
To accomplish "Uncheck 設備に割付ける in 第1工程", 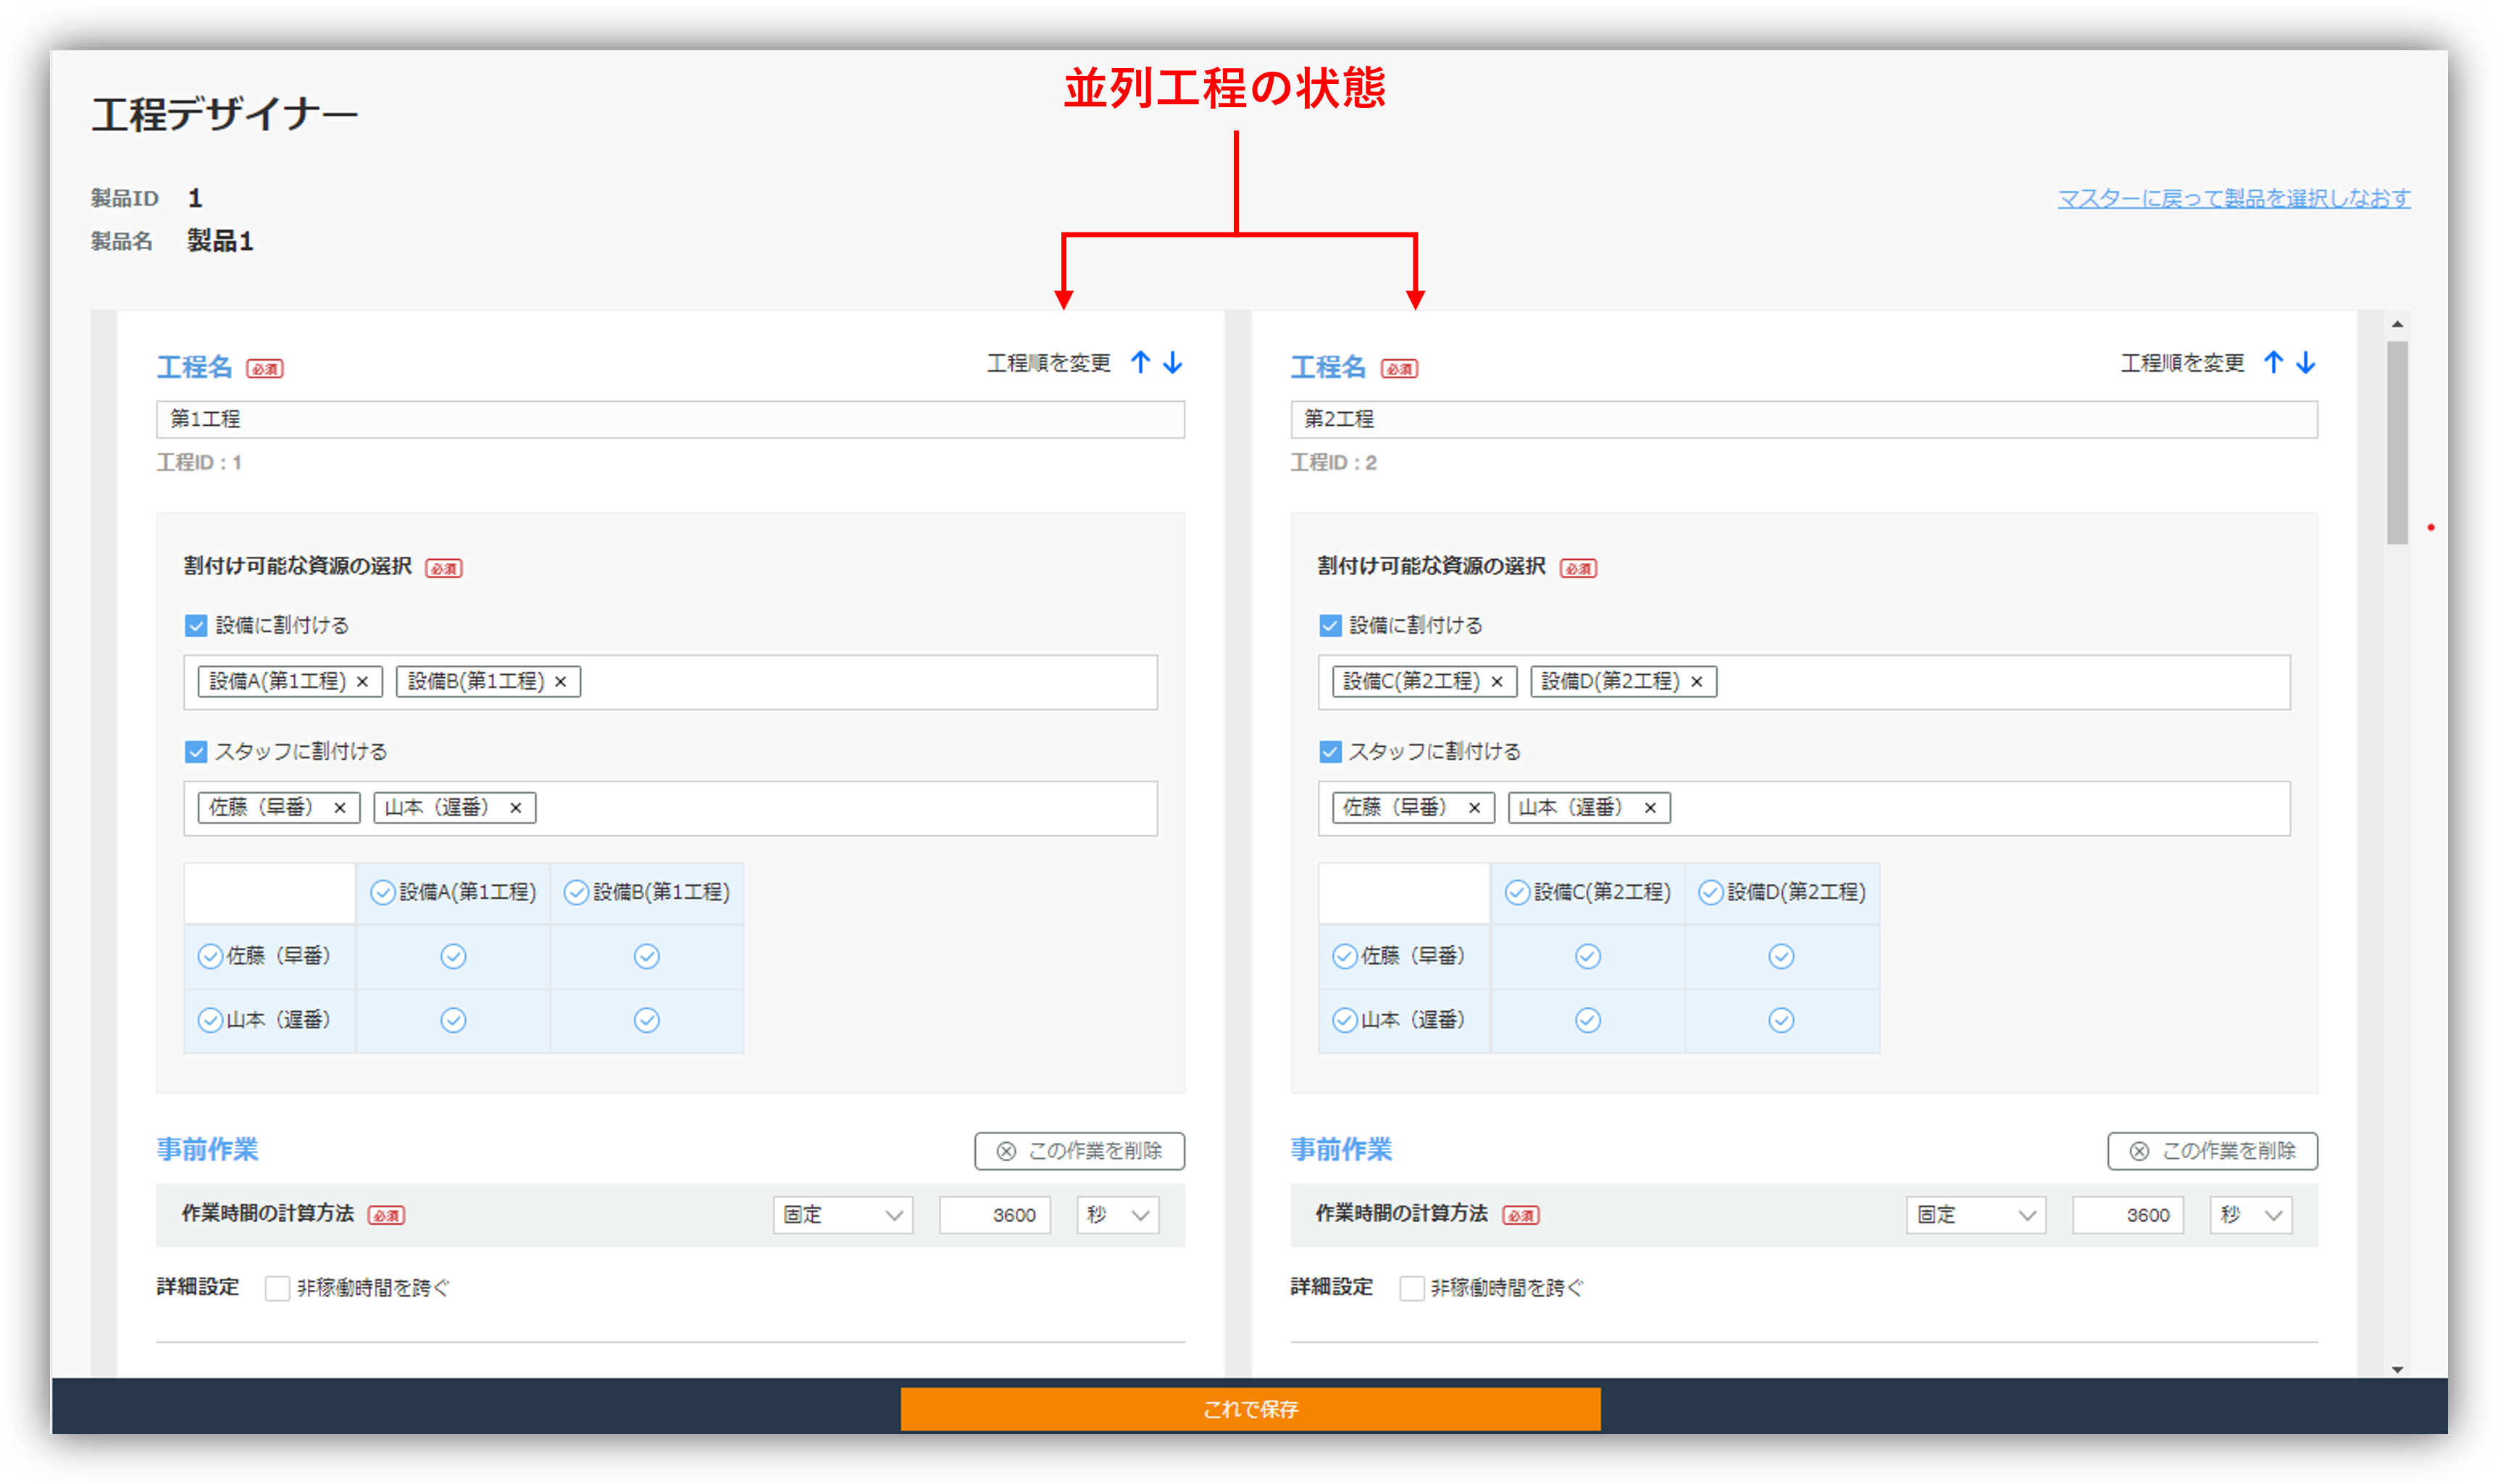I will [x=196, y=626].
